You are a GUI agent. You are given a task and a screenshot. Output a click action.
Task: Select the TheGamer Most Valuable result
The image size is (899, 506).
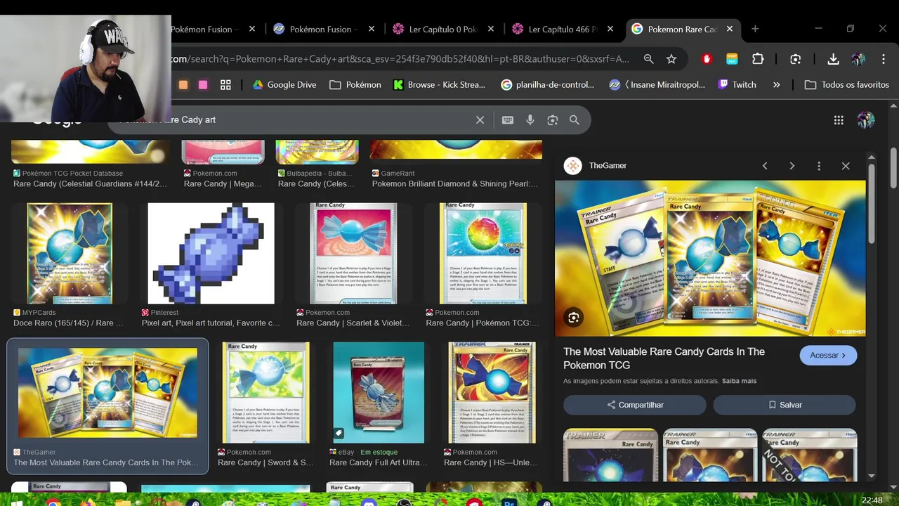coord(107,406)
